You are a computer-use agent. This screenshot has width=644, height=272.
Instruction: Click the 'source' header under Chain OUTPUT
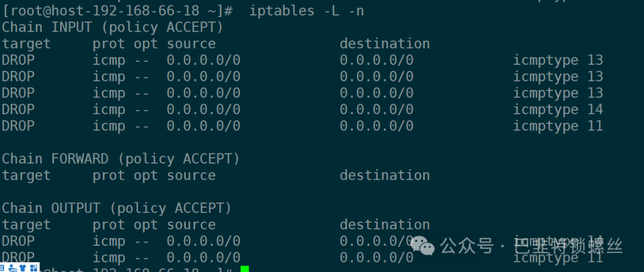191,225
